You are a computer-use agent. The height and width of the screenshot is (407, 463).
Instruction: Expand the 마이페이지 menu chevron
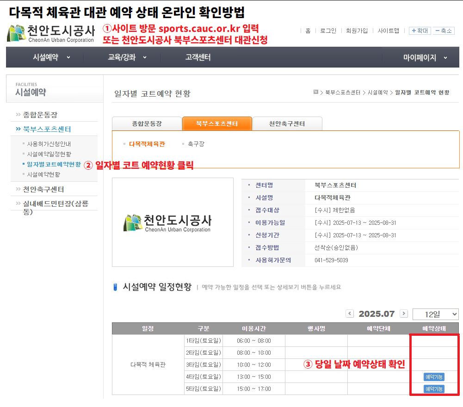445,58
